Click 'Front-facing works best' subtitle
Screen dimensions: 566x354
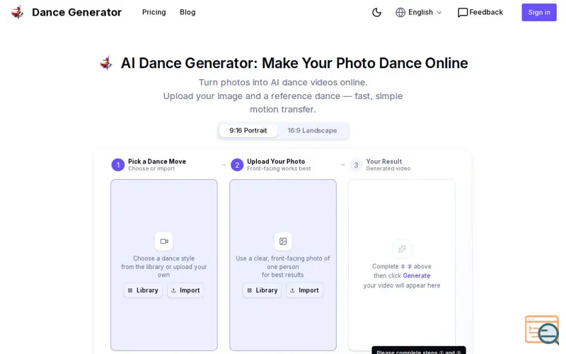279,169
